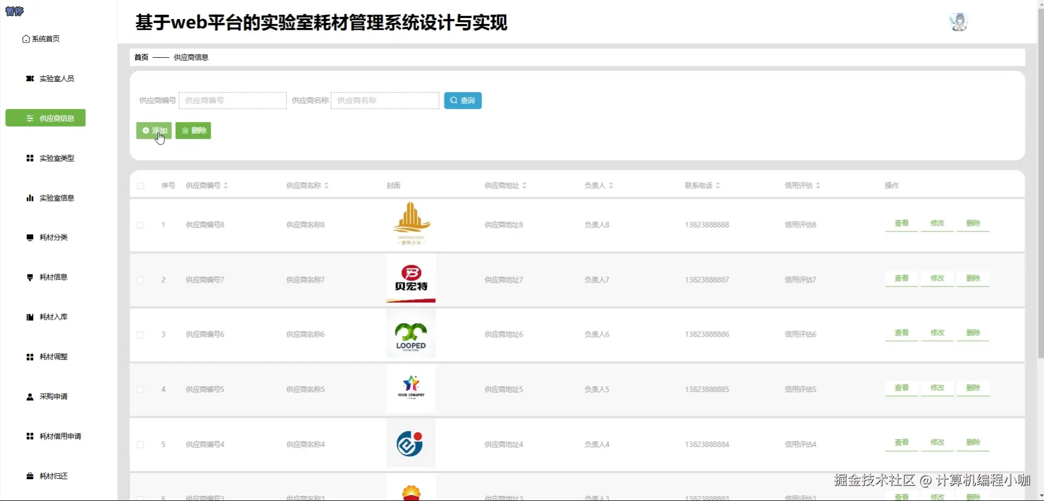Click the trash icon on the green 删除 button
The height and width of the screenshot is (501, 1044).
185,130
